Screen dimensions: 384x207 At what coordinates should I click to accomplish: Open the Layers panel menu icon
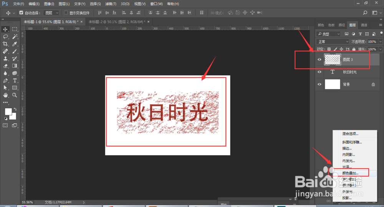point(380,25)
